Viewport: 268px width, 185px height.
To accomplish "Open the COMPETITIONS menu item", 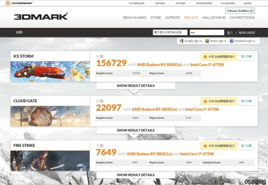I will 242,18.
